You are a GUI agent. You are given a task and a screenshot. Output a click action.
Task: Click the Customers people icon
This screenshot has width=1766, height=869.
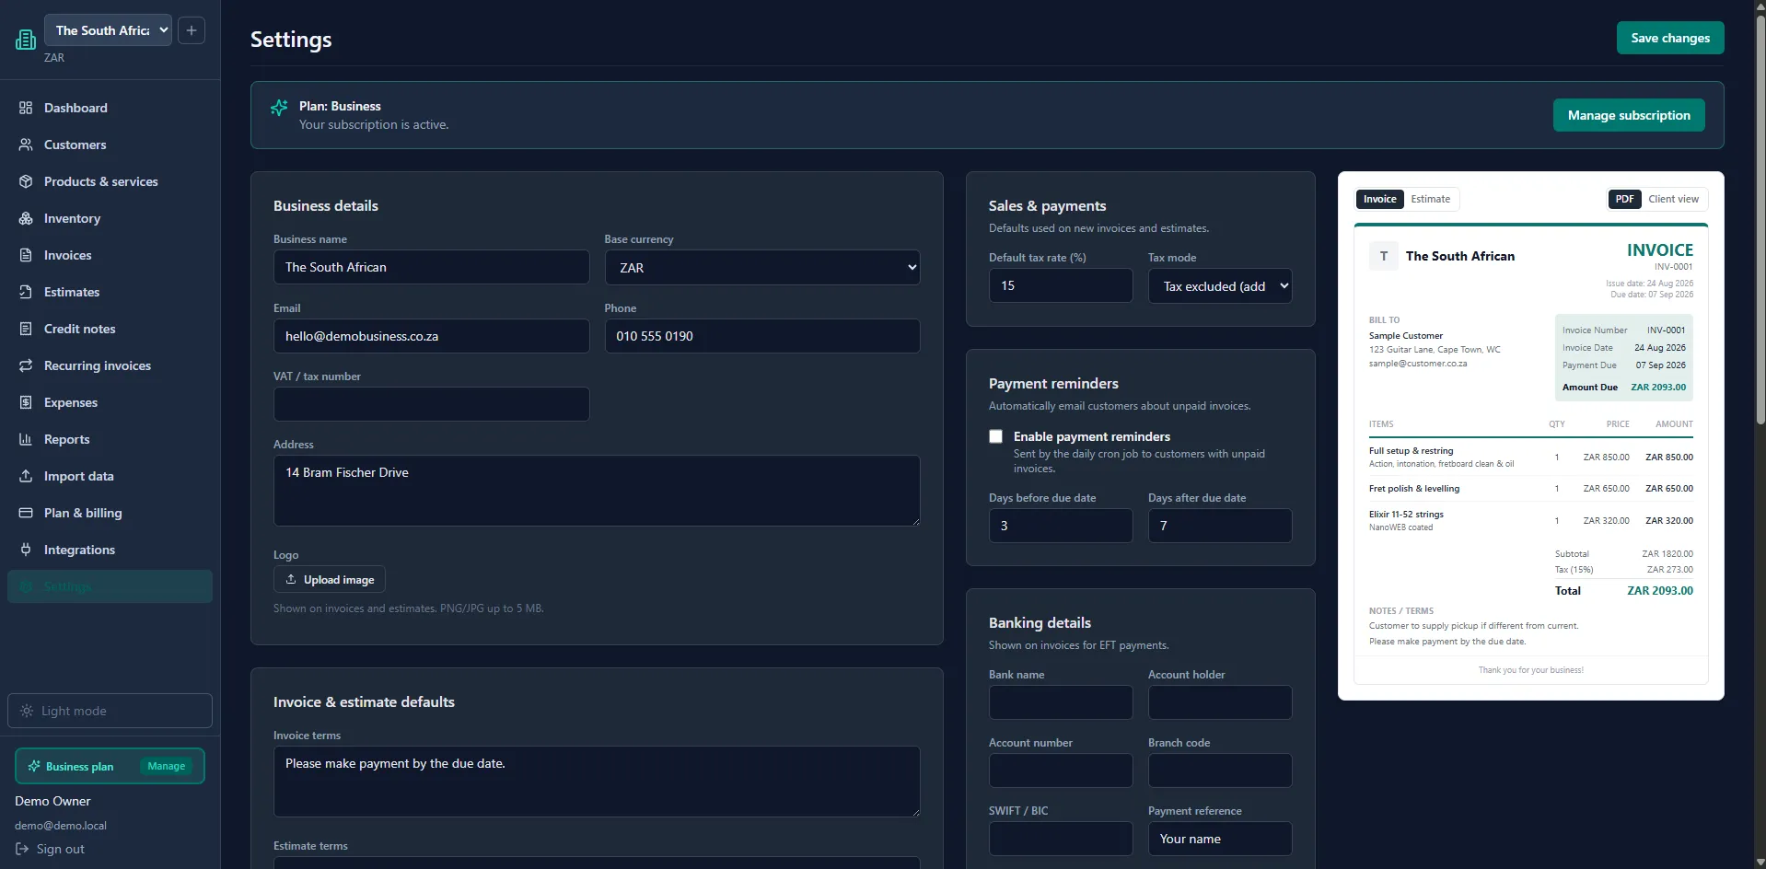click(26, 145)
